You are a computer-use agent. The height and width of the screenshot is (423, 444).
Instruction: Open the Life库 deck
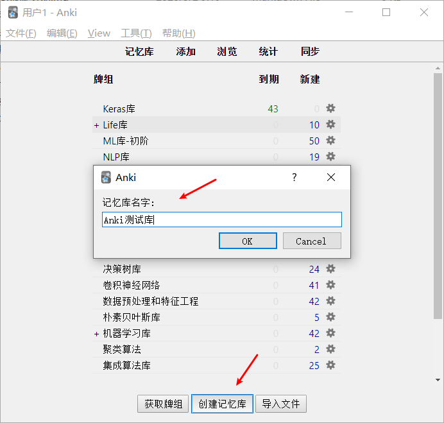click(115, 125)
